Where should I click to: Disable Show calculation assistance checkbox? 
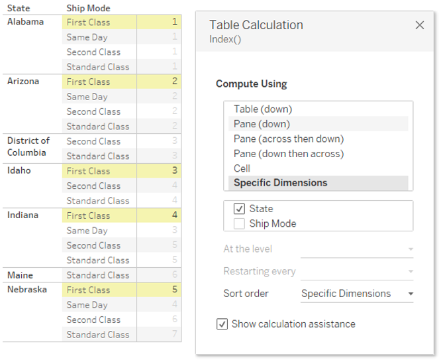[222, 324]
